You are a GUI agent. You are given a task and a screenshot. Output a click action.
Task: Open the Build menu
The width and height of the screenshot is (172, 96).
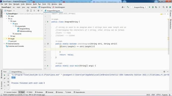click(35, 4)
